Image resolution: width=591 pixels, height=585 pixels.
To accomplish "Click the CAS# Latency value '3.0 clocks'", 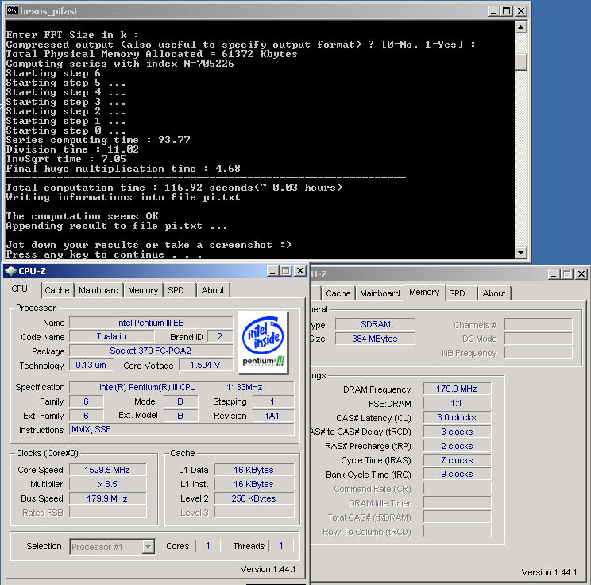I will coord(458,417).
